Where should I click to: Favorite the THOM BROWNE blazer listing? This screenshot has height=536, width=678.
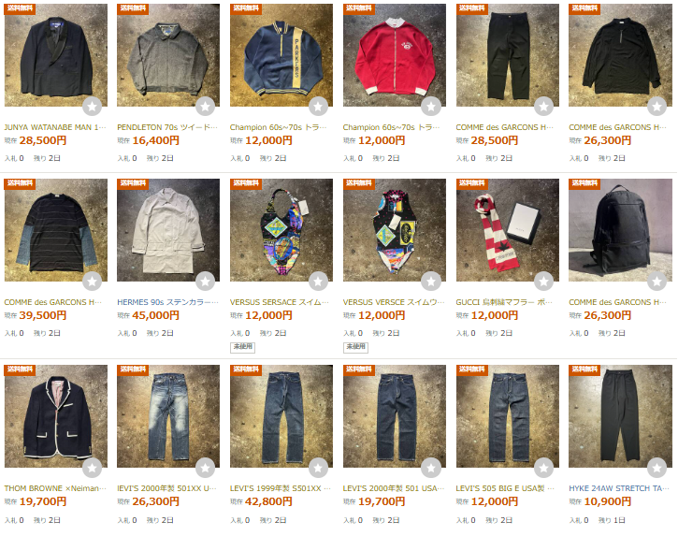(x=92, y=467)
